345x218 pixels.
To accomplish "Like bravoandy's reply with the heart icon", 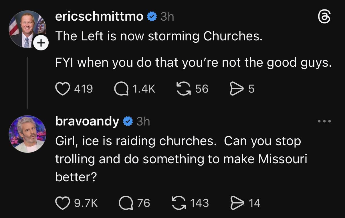I will pyautogui.click(x=62, y=203).
